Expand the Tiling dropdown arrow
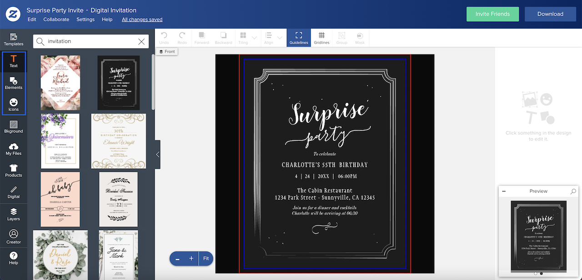The height and width of the screenshot is (280, 582). coord(254,37)
